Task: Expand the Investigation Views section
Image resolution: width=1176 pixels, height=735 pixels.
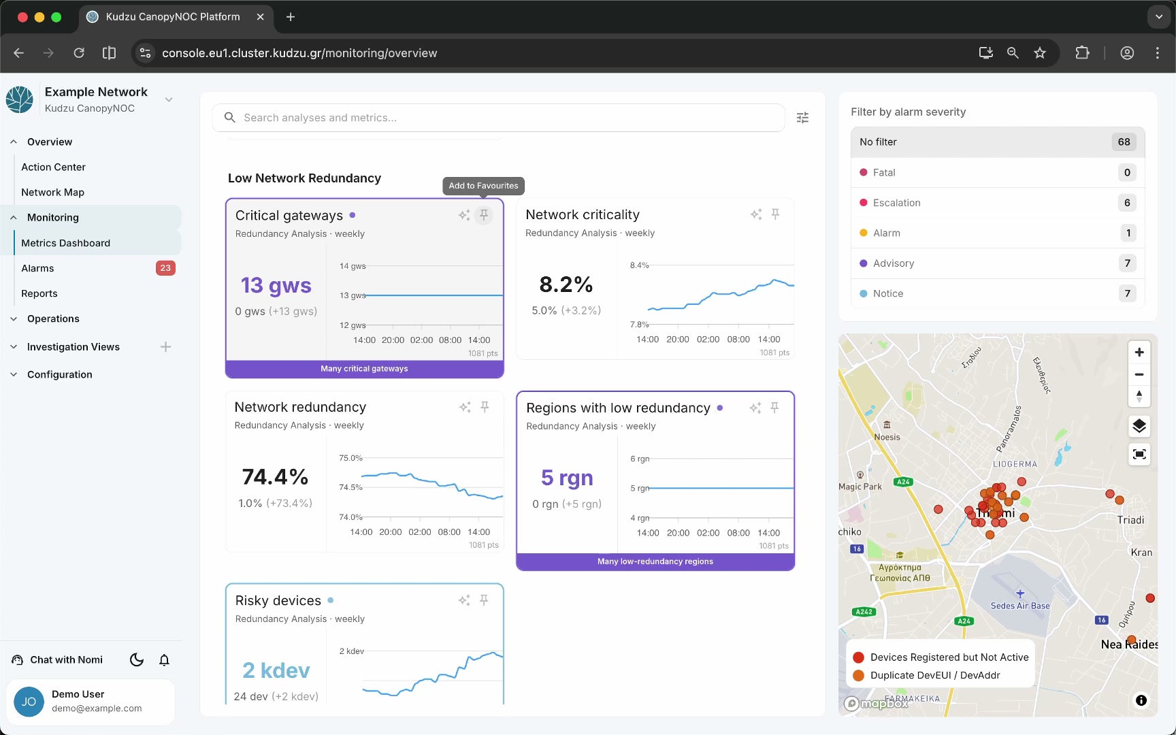Action: (x=14, y=347)
